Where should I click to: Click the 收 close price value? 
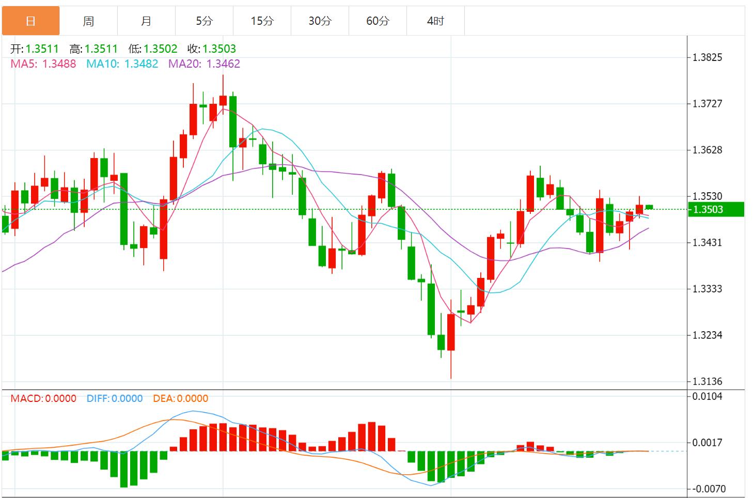pos(220,49)
